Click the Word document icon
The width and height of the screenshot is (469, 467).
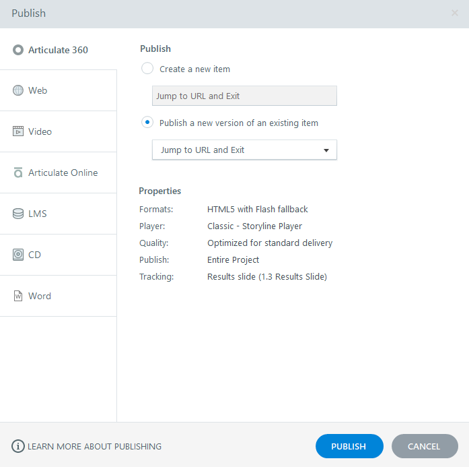pyautogui.click(x=18, y=296)
